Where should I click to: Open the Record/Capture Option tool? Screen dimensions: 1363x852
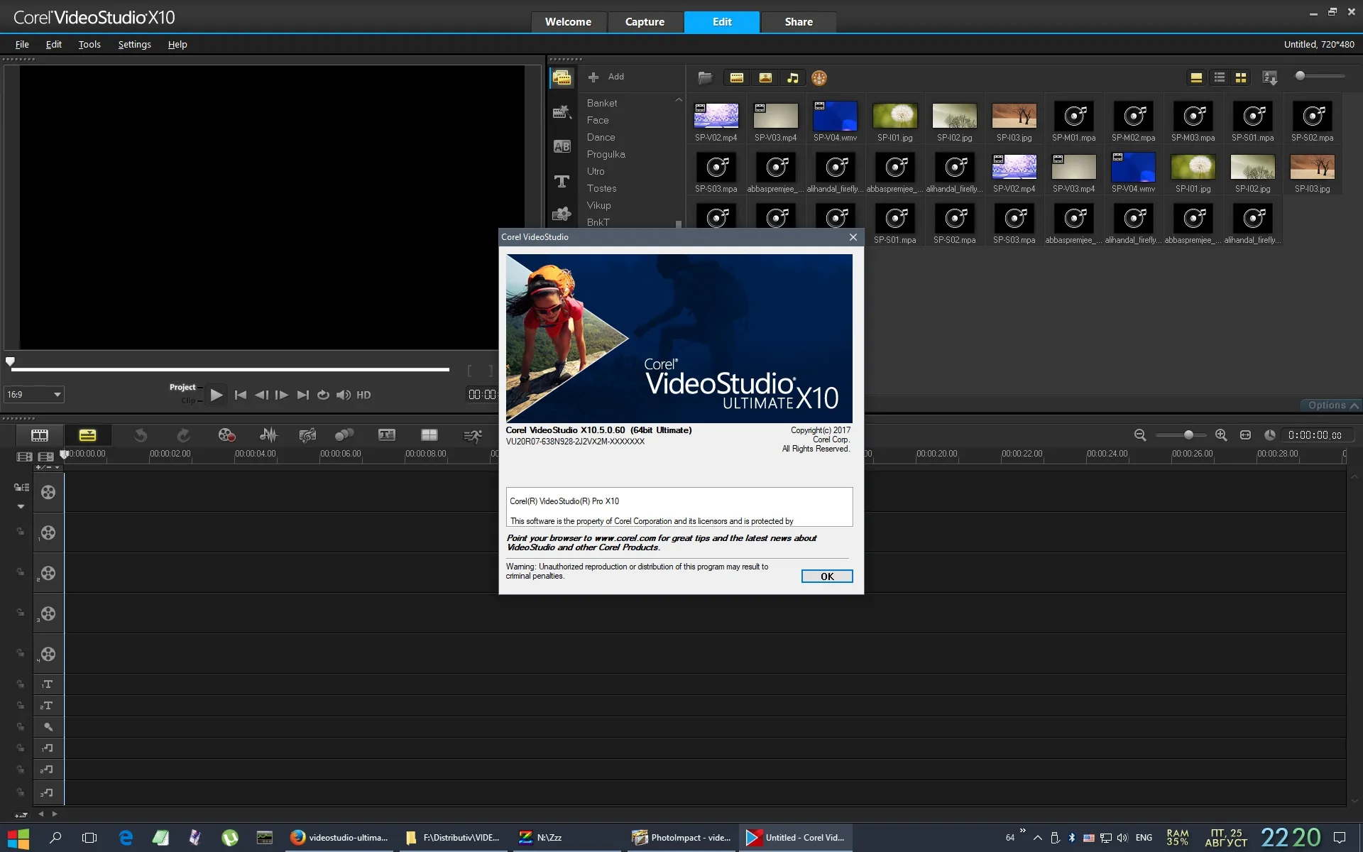(x=226, y=435)
